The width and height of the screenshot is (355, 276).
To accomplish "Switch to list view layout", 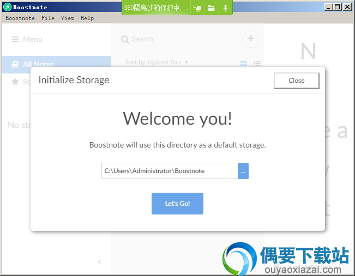I will (x=257, y=63).
